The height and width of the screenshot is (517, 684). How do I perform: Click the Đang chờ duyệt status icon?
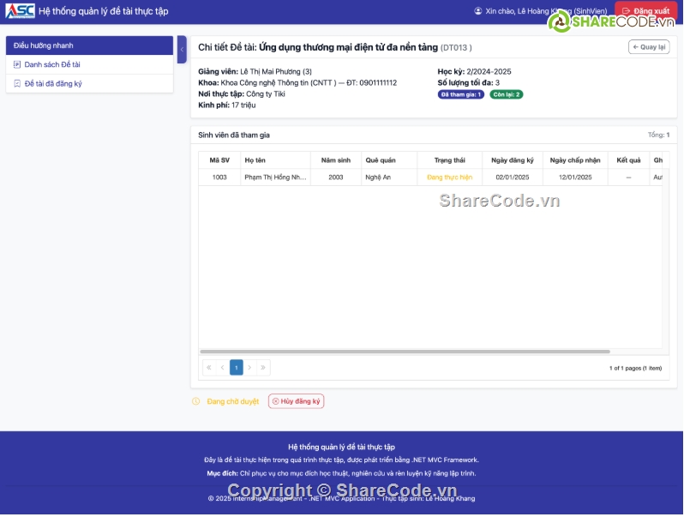pyautogui.click(x=196, y=401)
